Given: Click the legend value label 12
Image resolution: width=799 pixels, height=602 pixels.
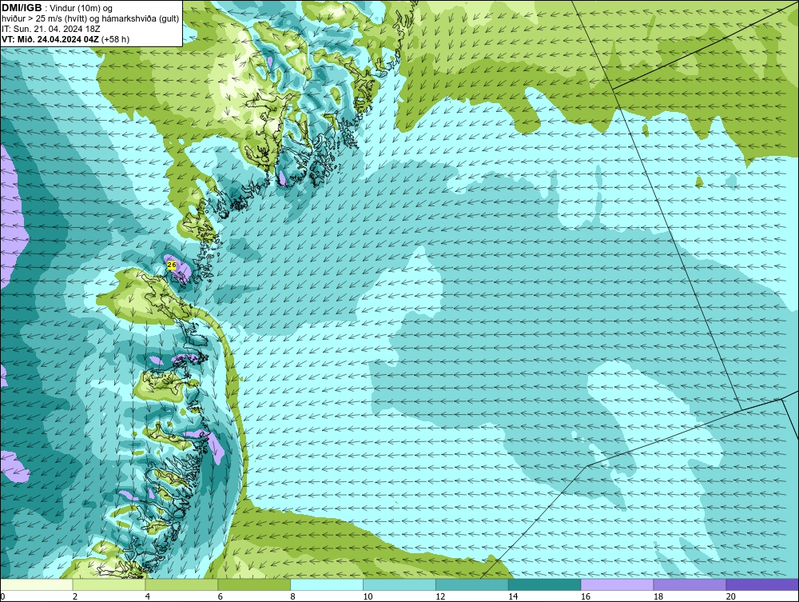Looking at the screenshot, I should (440, 596).
